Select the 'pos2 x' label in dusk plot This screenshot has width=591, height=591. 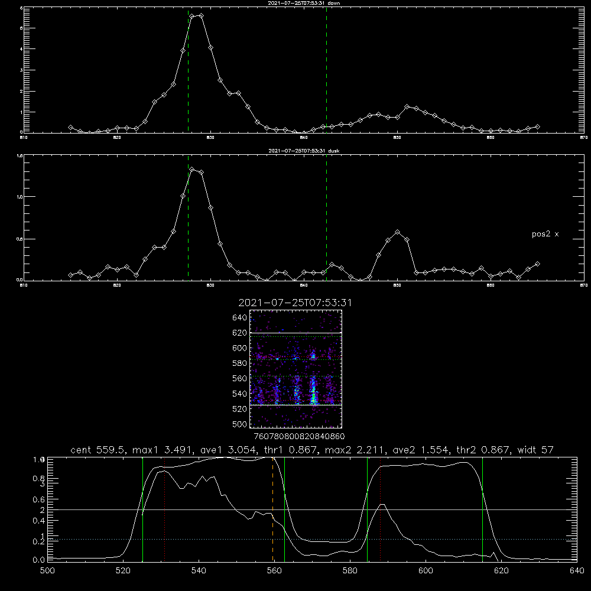pyautogui.click(x=545, y=234)
